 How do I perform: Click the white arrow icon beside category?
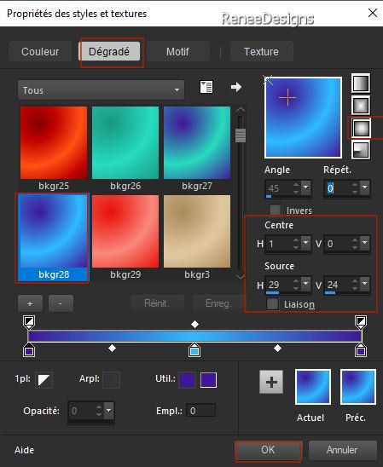point(236,87)
